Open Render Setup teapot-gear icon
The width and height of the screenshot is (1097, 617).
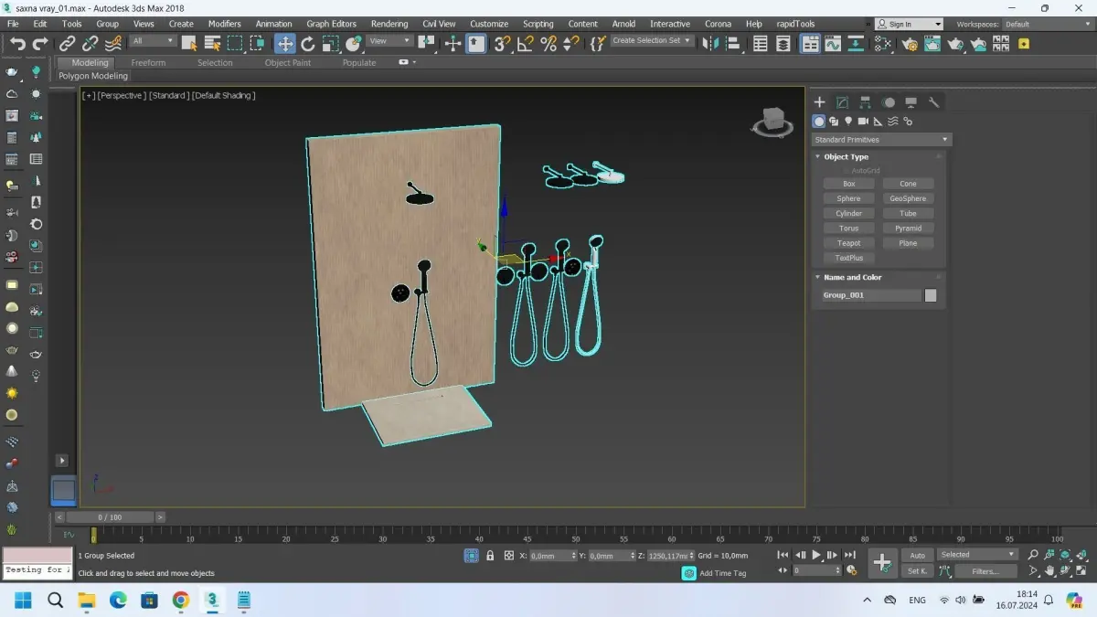pyautogui.click(x=910, y=43)
